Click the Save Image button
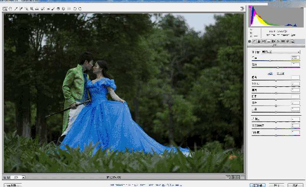The height and width of the screenshot is (187, 306). (x=13, y=185)
